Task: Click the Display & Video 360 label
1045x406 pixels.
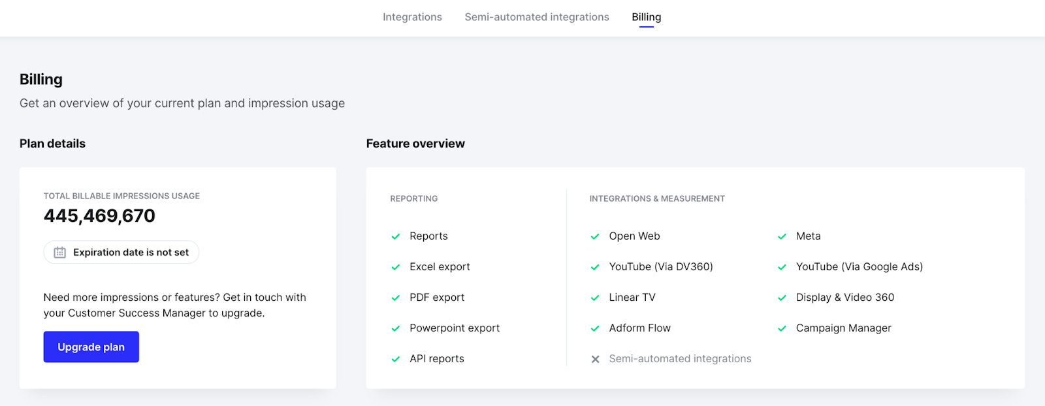Action: tap(845, 298)
